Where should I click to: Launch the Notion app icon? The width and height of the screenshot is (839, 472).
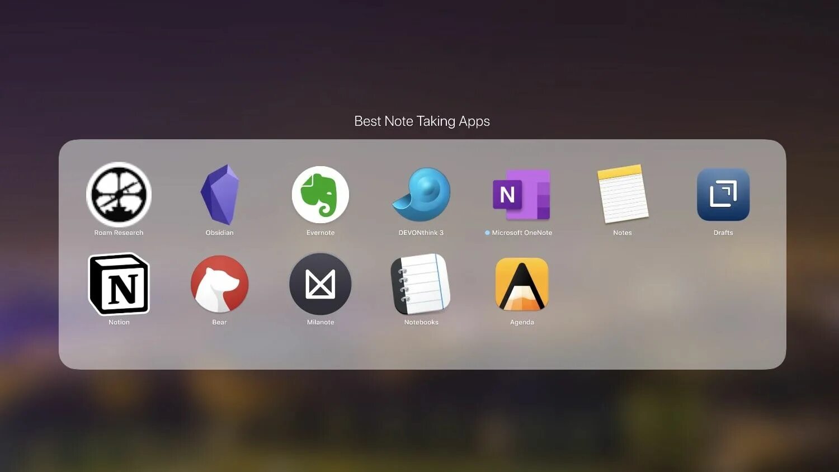119,284
